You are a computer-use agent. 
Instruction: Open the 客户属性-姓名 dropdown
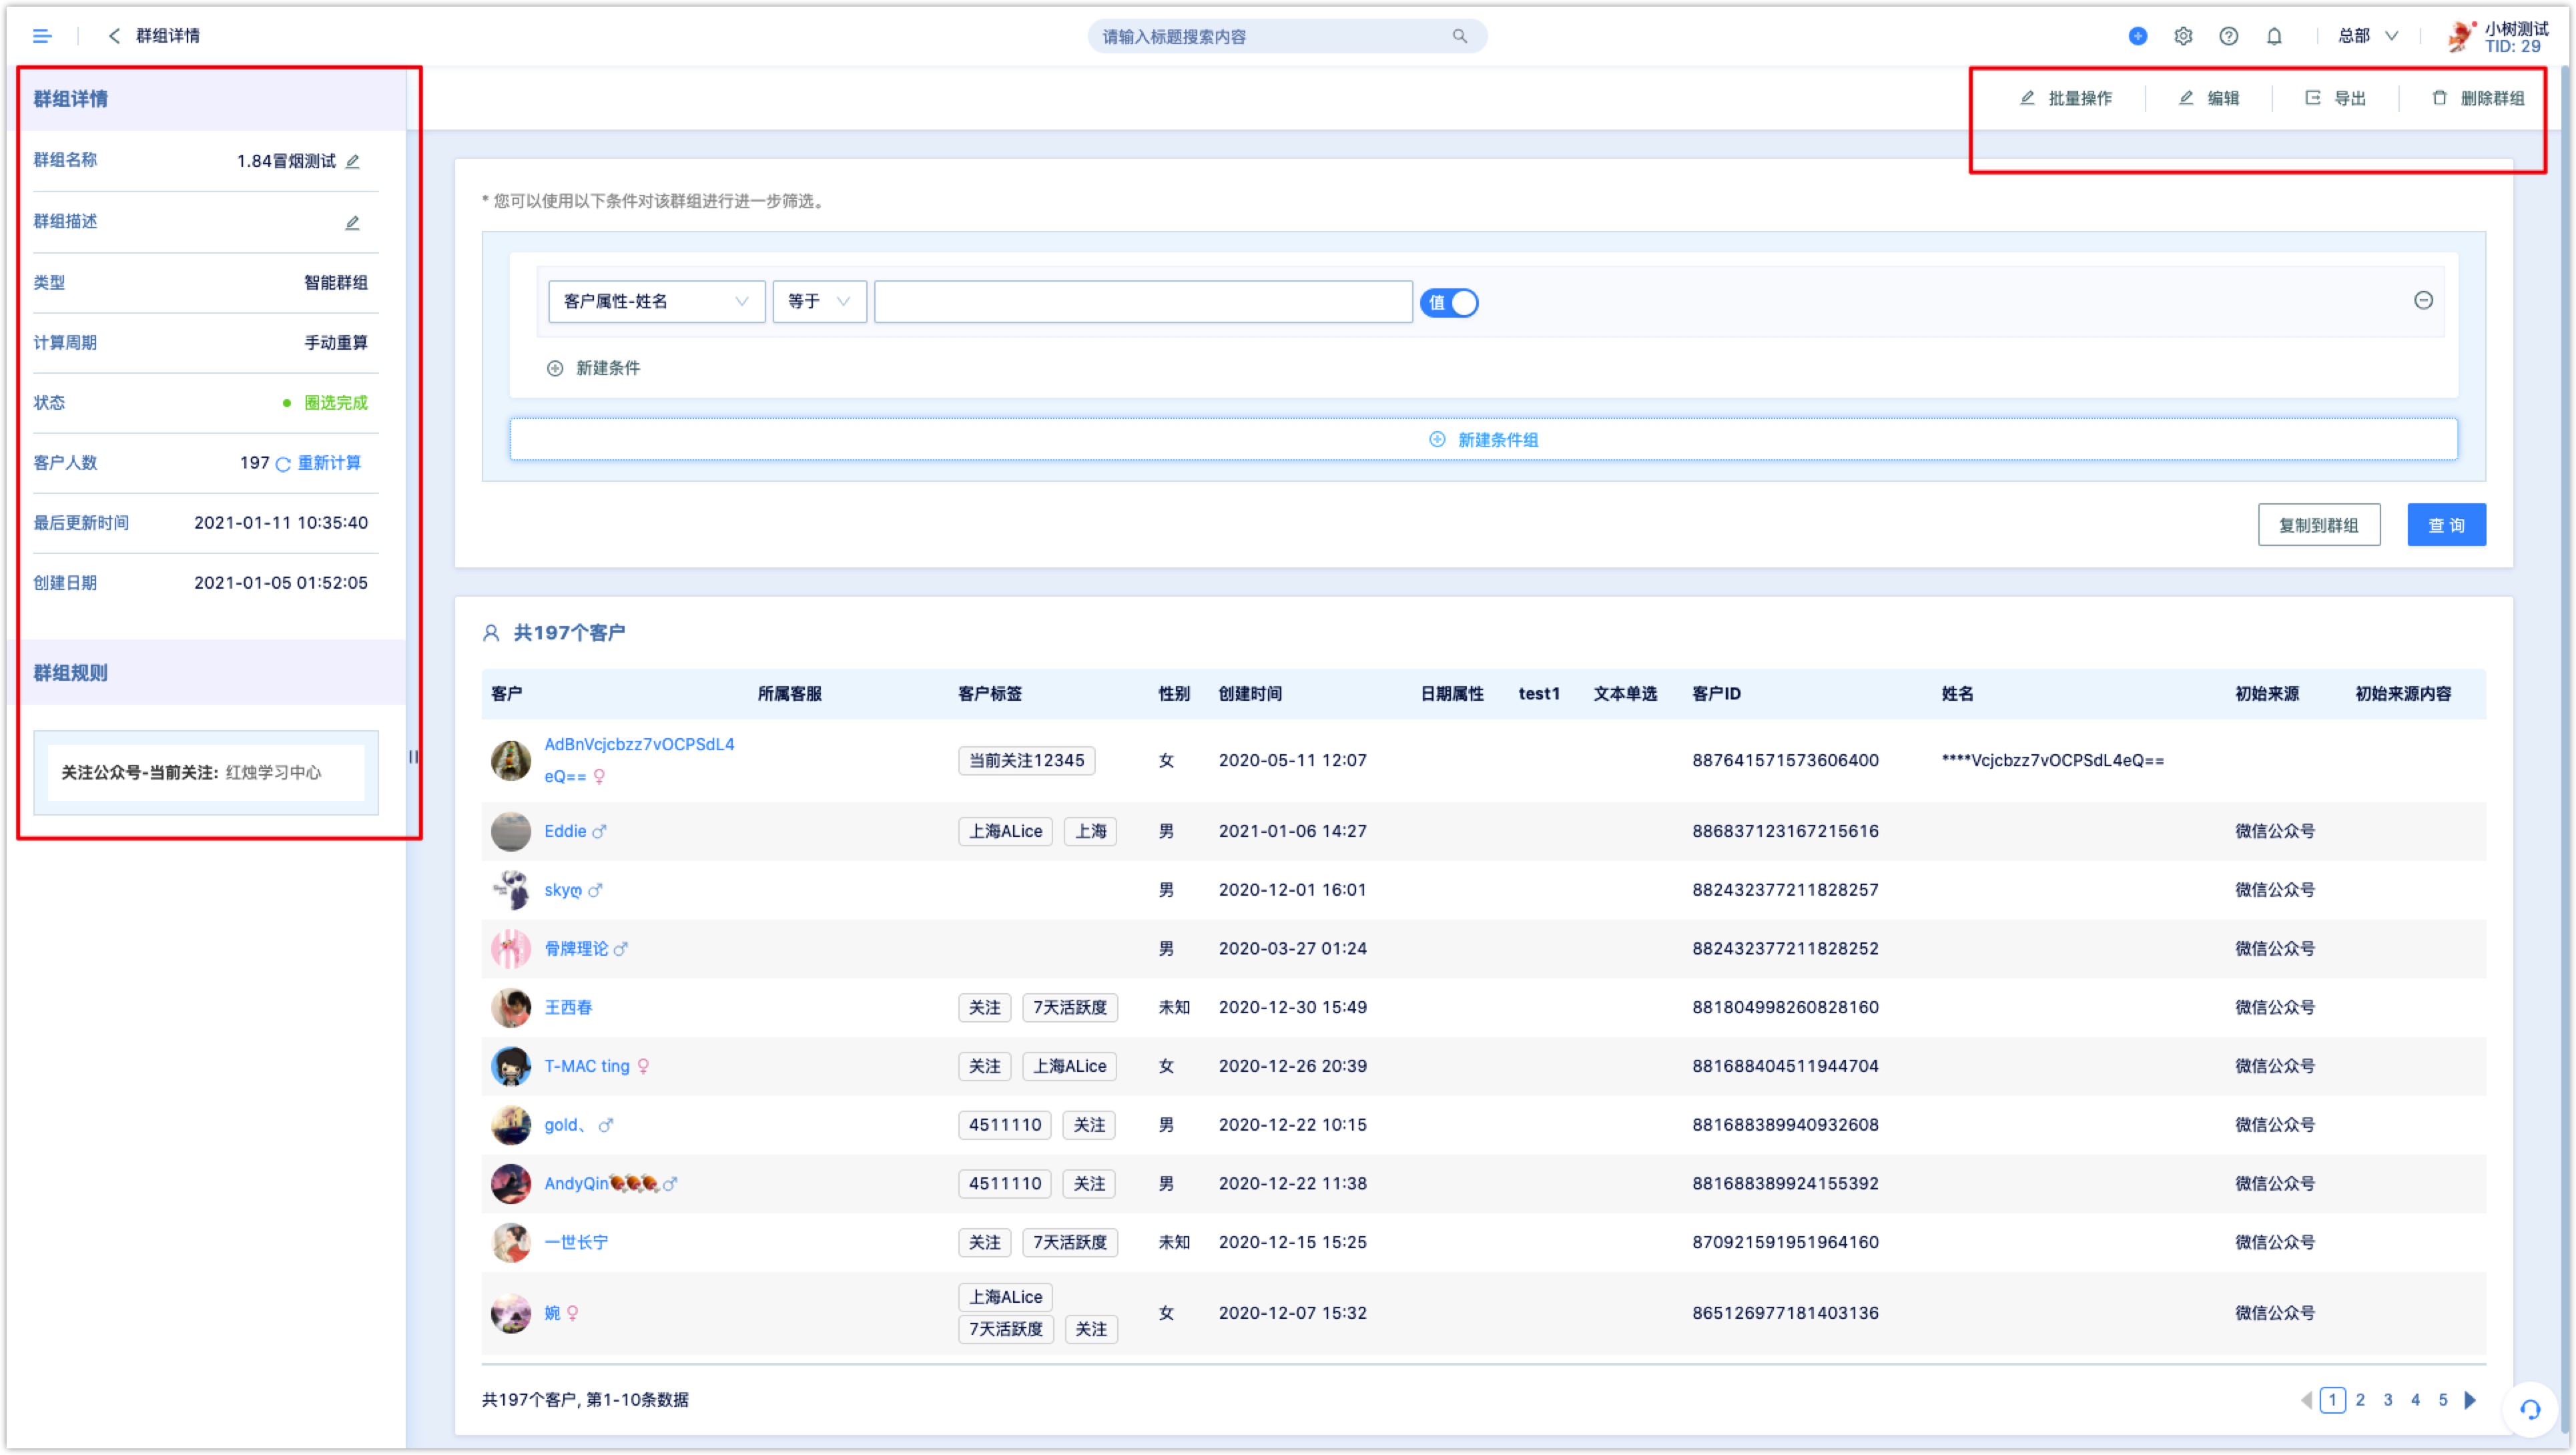[x=656, y=301]
